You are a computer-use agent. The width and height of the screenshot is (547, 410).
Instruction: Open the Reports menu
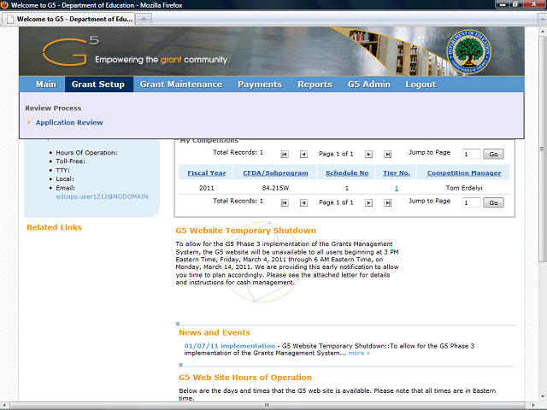tap(315, 85)
